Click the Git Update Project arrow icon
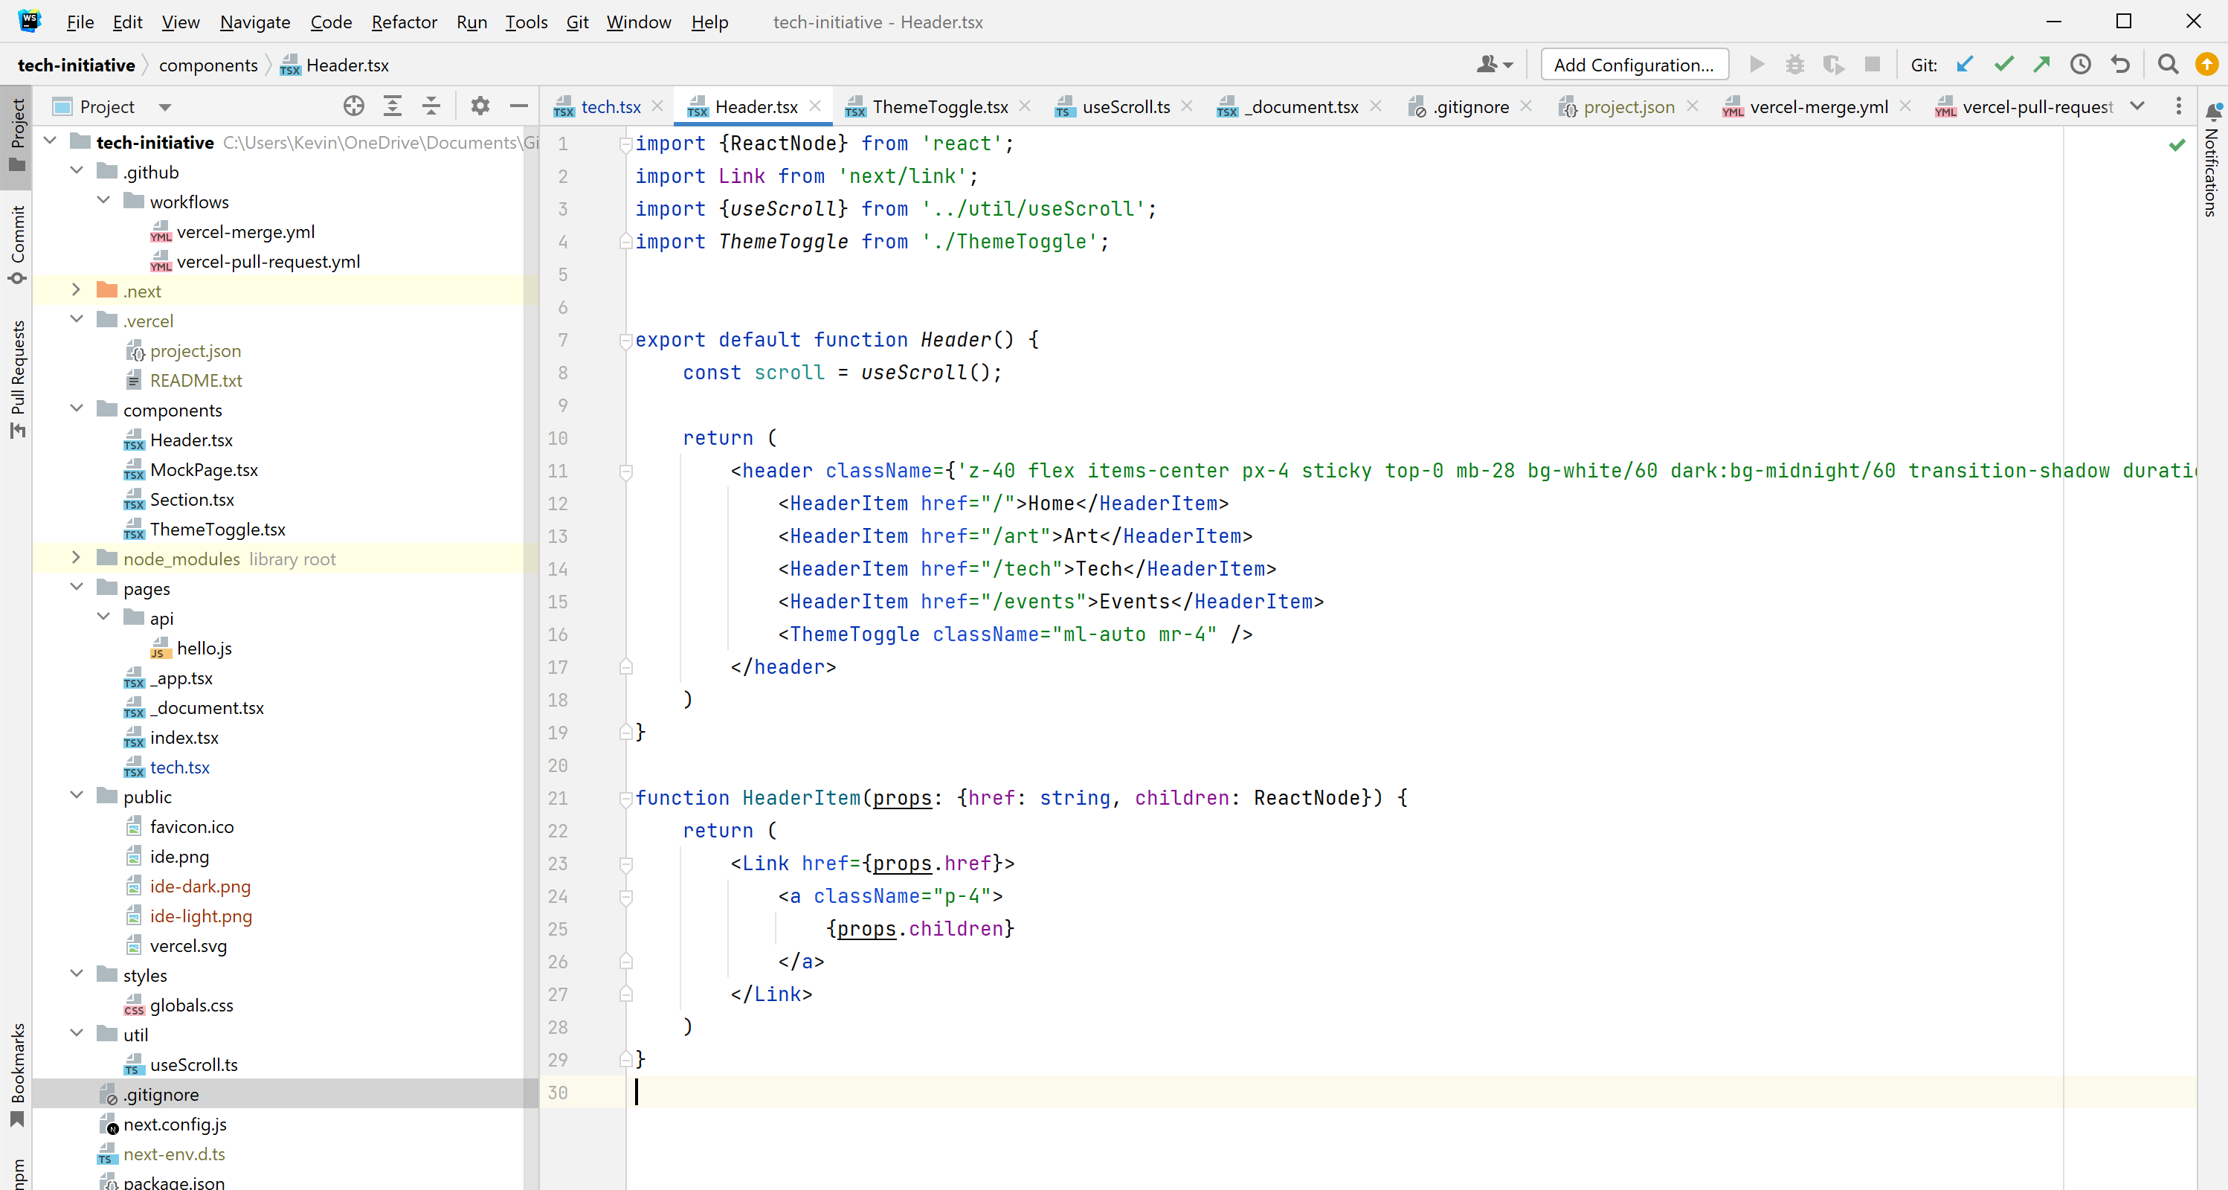 coord(1965,65)
